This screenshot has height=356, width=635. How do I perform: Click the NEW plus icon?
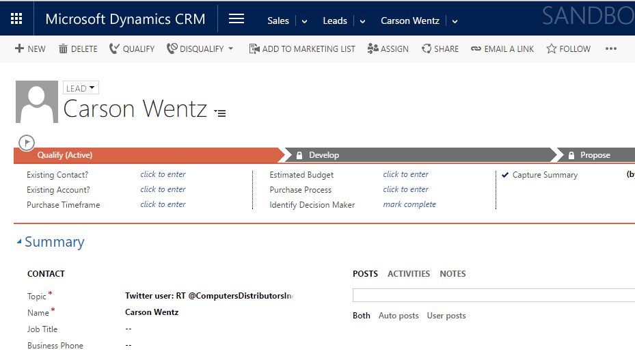[19, 49]
